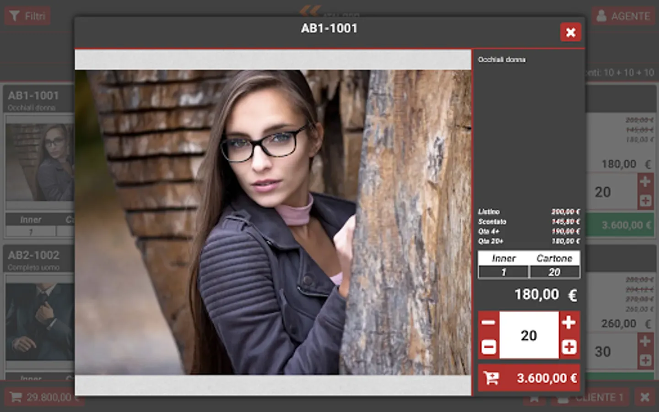Viewport: 659px width, 412px height.
Task: Click the X button beside CLIENTE 1
Action: 644,397
